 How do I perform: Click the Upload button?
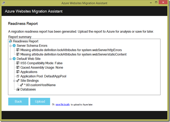pos(40,102)
